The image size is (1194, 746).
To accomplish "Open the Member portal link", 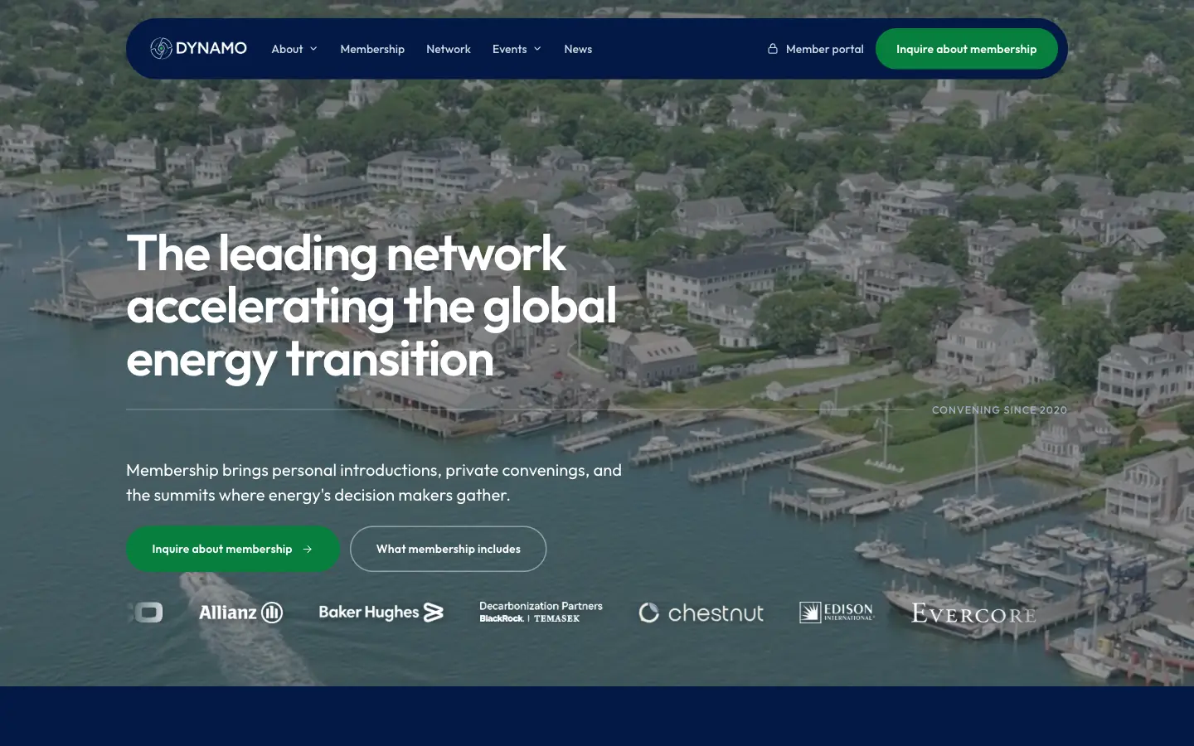I will point(815,49).
